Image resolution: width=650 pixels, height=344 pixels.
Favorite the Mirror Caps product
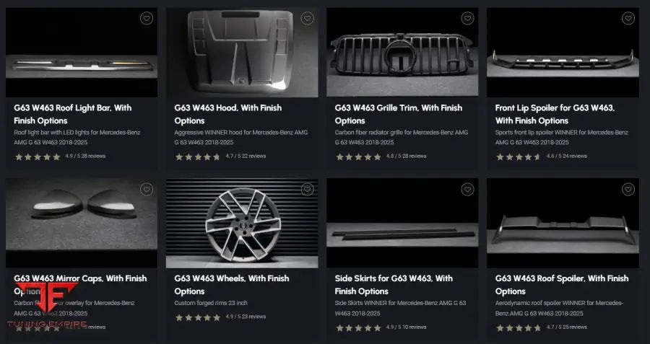[147, 189]
